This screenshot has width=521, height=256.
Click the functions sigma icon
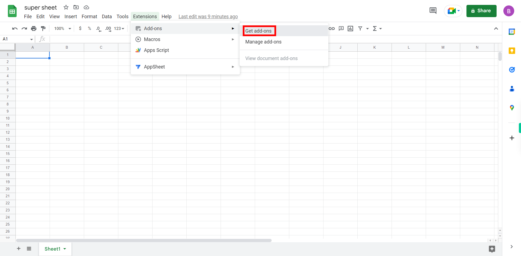point(375,29)
